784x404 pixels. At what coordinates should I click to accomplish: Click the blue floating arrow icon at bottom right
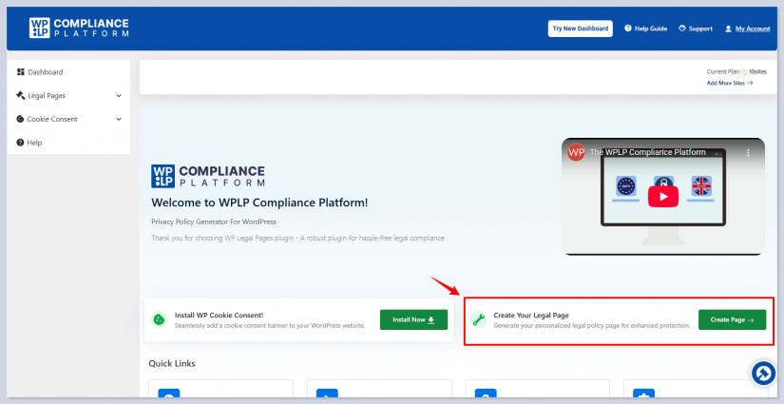pos(762,374)
